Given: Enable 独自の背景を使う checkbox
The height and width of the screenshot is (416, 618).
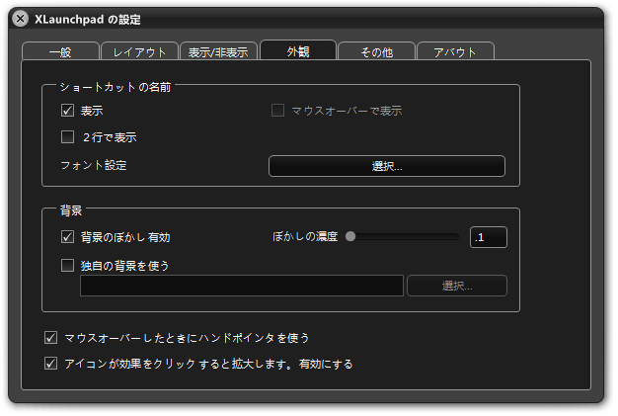Looking at the screenshot, I should pos(67,266).
